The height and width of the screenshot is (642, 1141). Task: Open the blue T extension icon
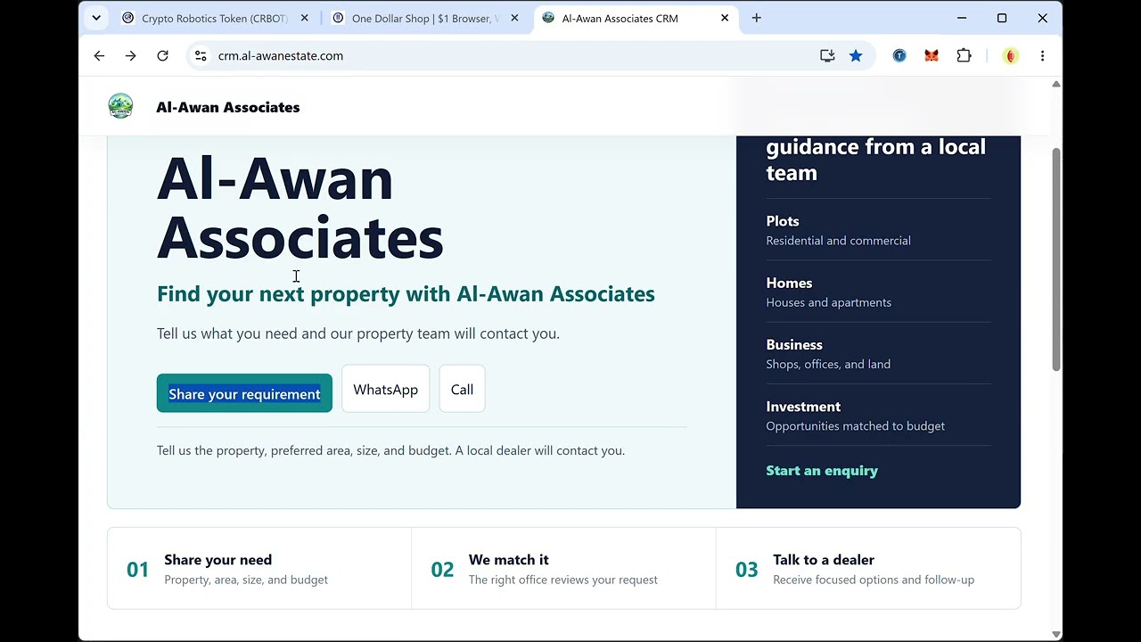tap(899, 55)
